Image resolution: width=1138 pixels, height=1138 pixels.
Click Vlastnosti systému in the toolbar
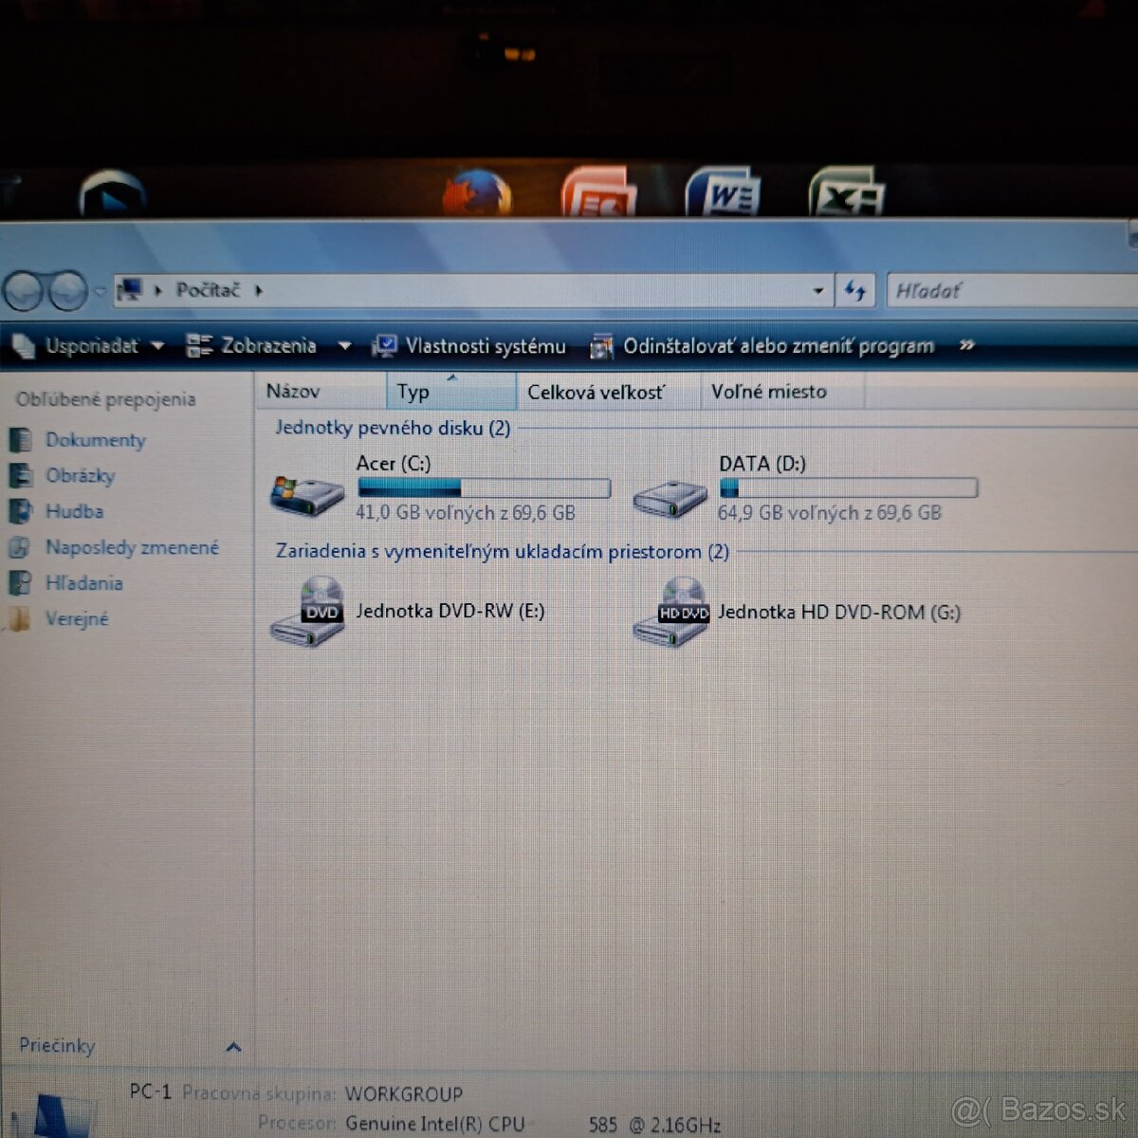click(x=470, y=346)
